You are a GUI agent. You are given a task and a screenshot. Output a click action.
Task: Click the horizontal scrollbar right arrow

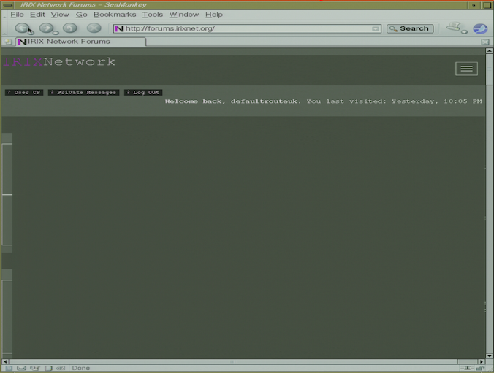click(x=481, y=361)
